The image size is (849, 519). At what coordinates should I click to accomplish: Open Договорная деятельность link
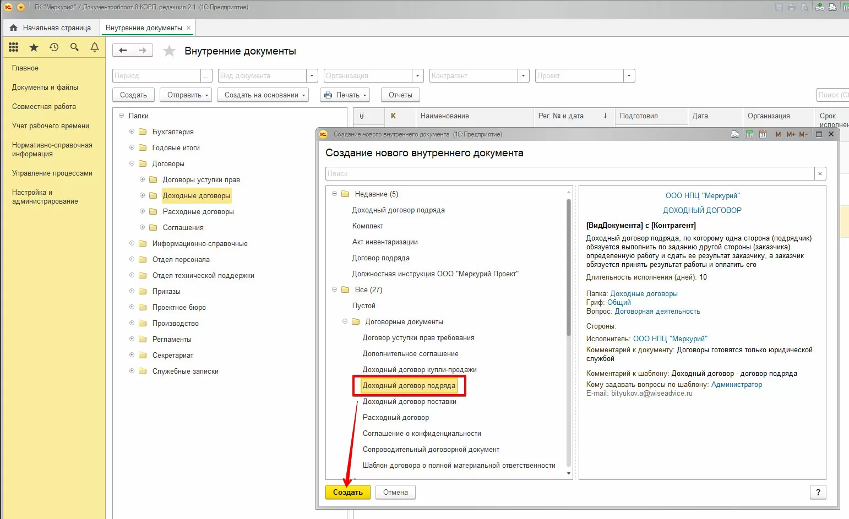coord(657,312)
